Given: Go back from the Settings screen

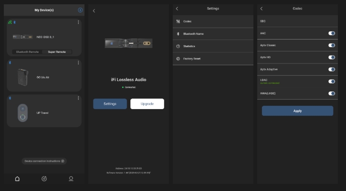Looking at the screenshot, I should 177,9.
